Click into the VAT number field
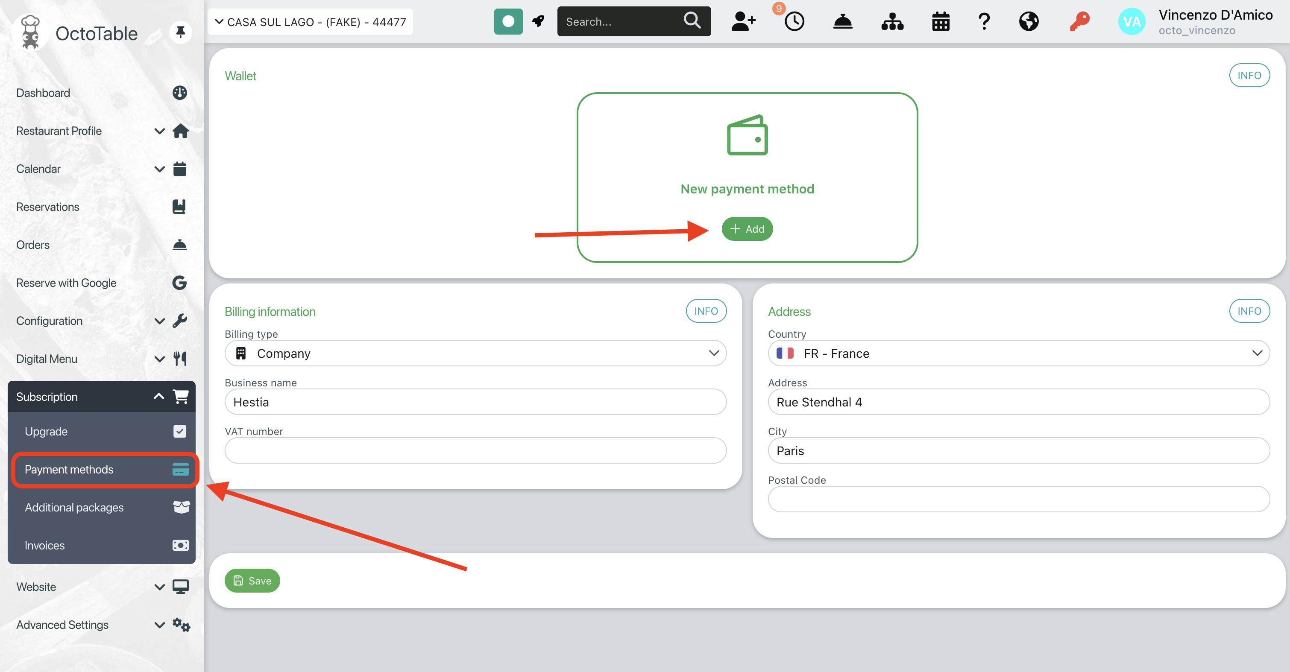1290x672 pixels. tap(475, 450)
